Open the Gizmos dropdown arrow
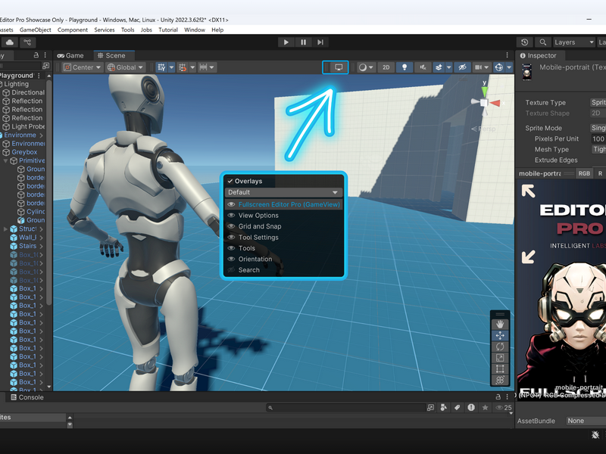606x454 pixels. (x=509, y=67)
